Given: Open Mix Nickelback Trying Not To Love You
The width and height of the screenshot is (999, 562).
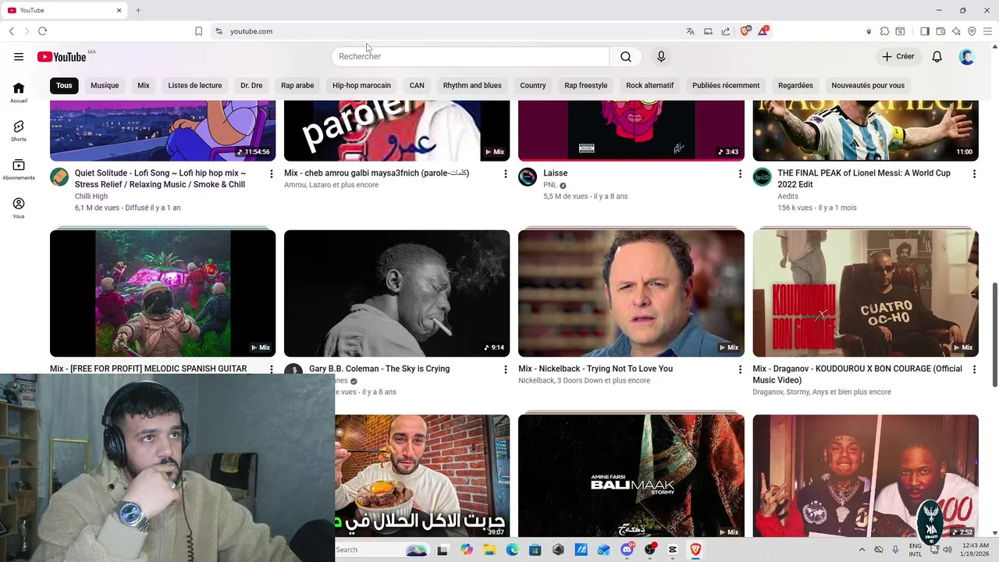Looking at the screenshot, I should point(595,368).
